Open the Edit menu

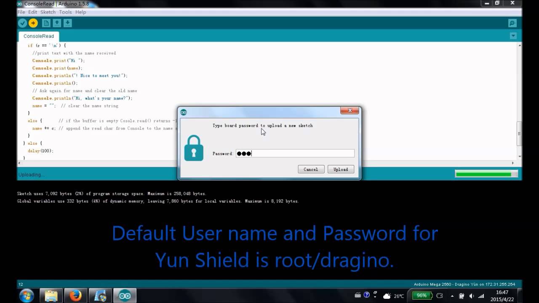pos(32,12)
